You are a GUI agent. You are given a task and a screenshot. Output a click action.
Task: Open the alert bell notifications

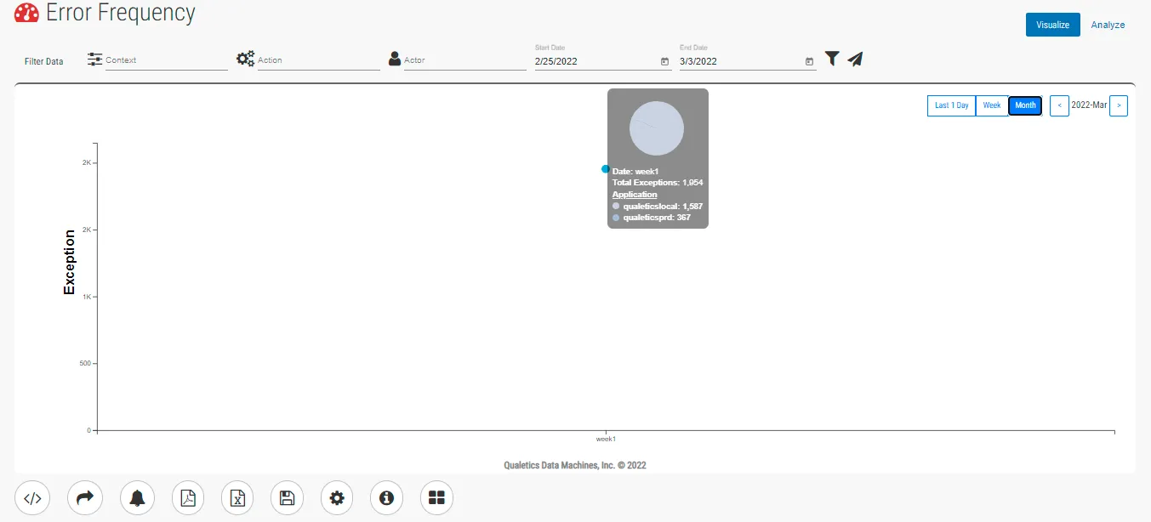137,498
